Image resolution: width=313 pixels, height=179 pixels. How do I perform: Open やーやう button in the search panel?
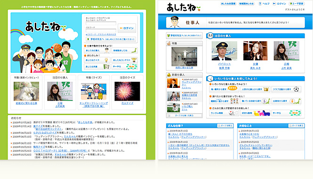tap(287, 113)
